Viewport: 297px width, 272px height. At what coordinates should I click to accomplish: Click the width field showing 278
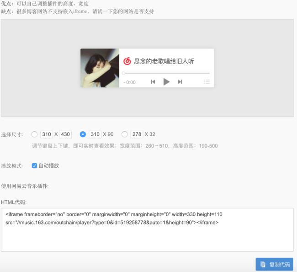[x=137, y=134]
